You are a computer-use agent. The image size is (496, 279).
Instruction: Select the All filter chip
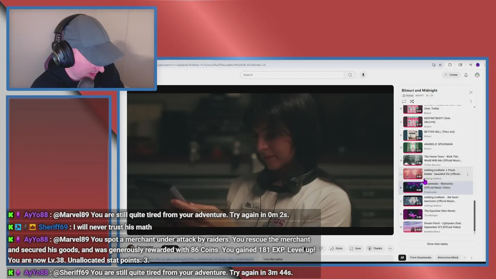402,257
